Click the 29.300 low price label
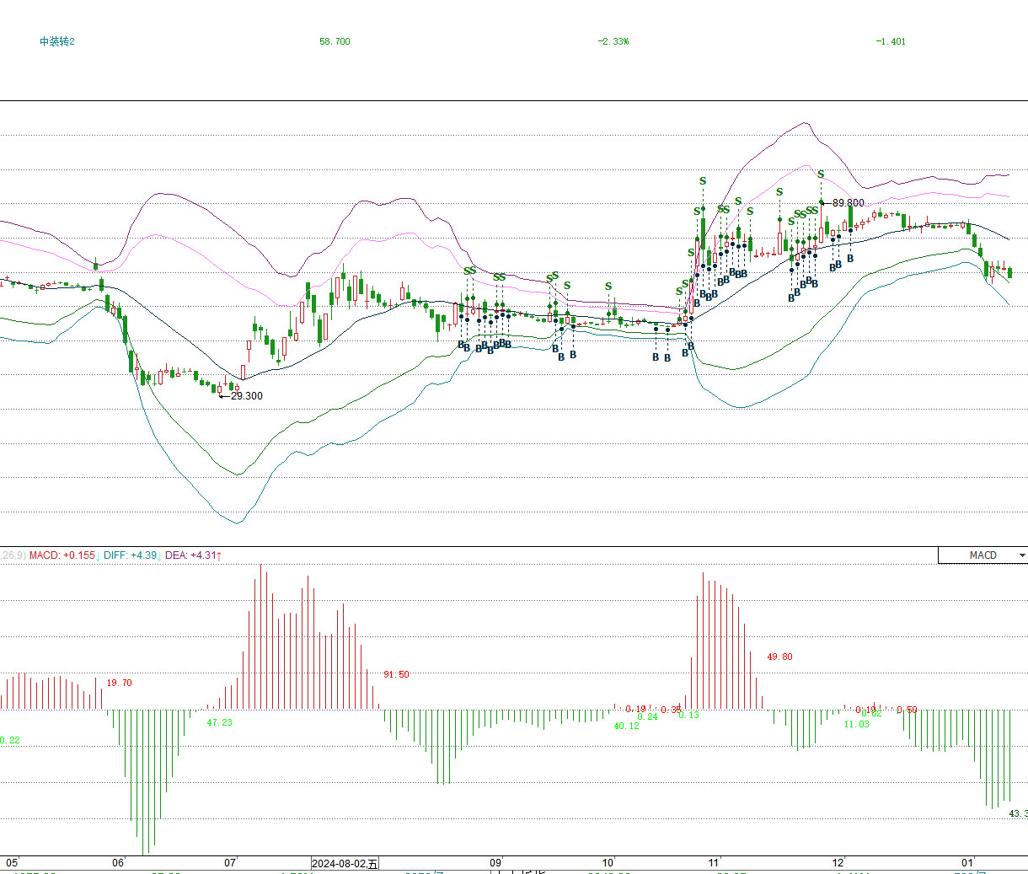This screenshot has width=1028, height=874. tap(247, 396)
